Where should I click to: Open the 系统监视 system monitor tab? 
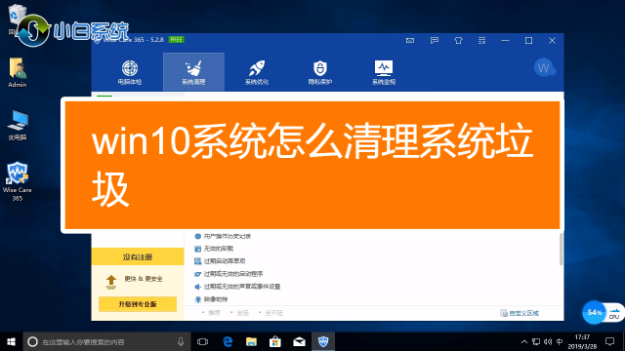click(384, 72)
